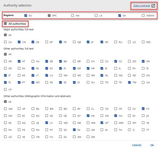Check the CH authority checkbox
159x148 pixels.
coord(88,61)
